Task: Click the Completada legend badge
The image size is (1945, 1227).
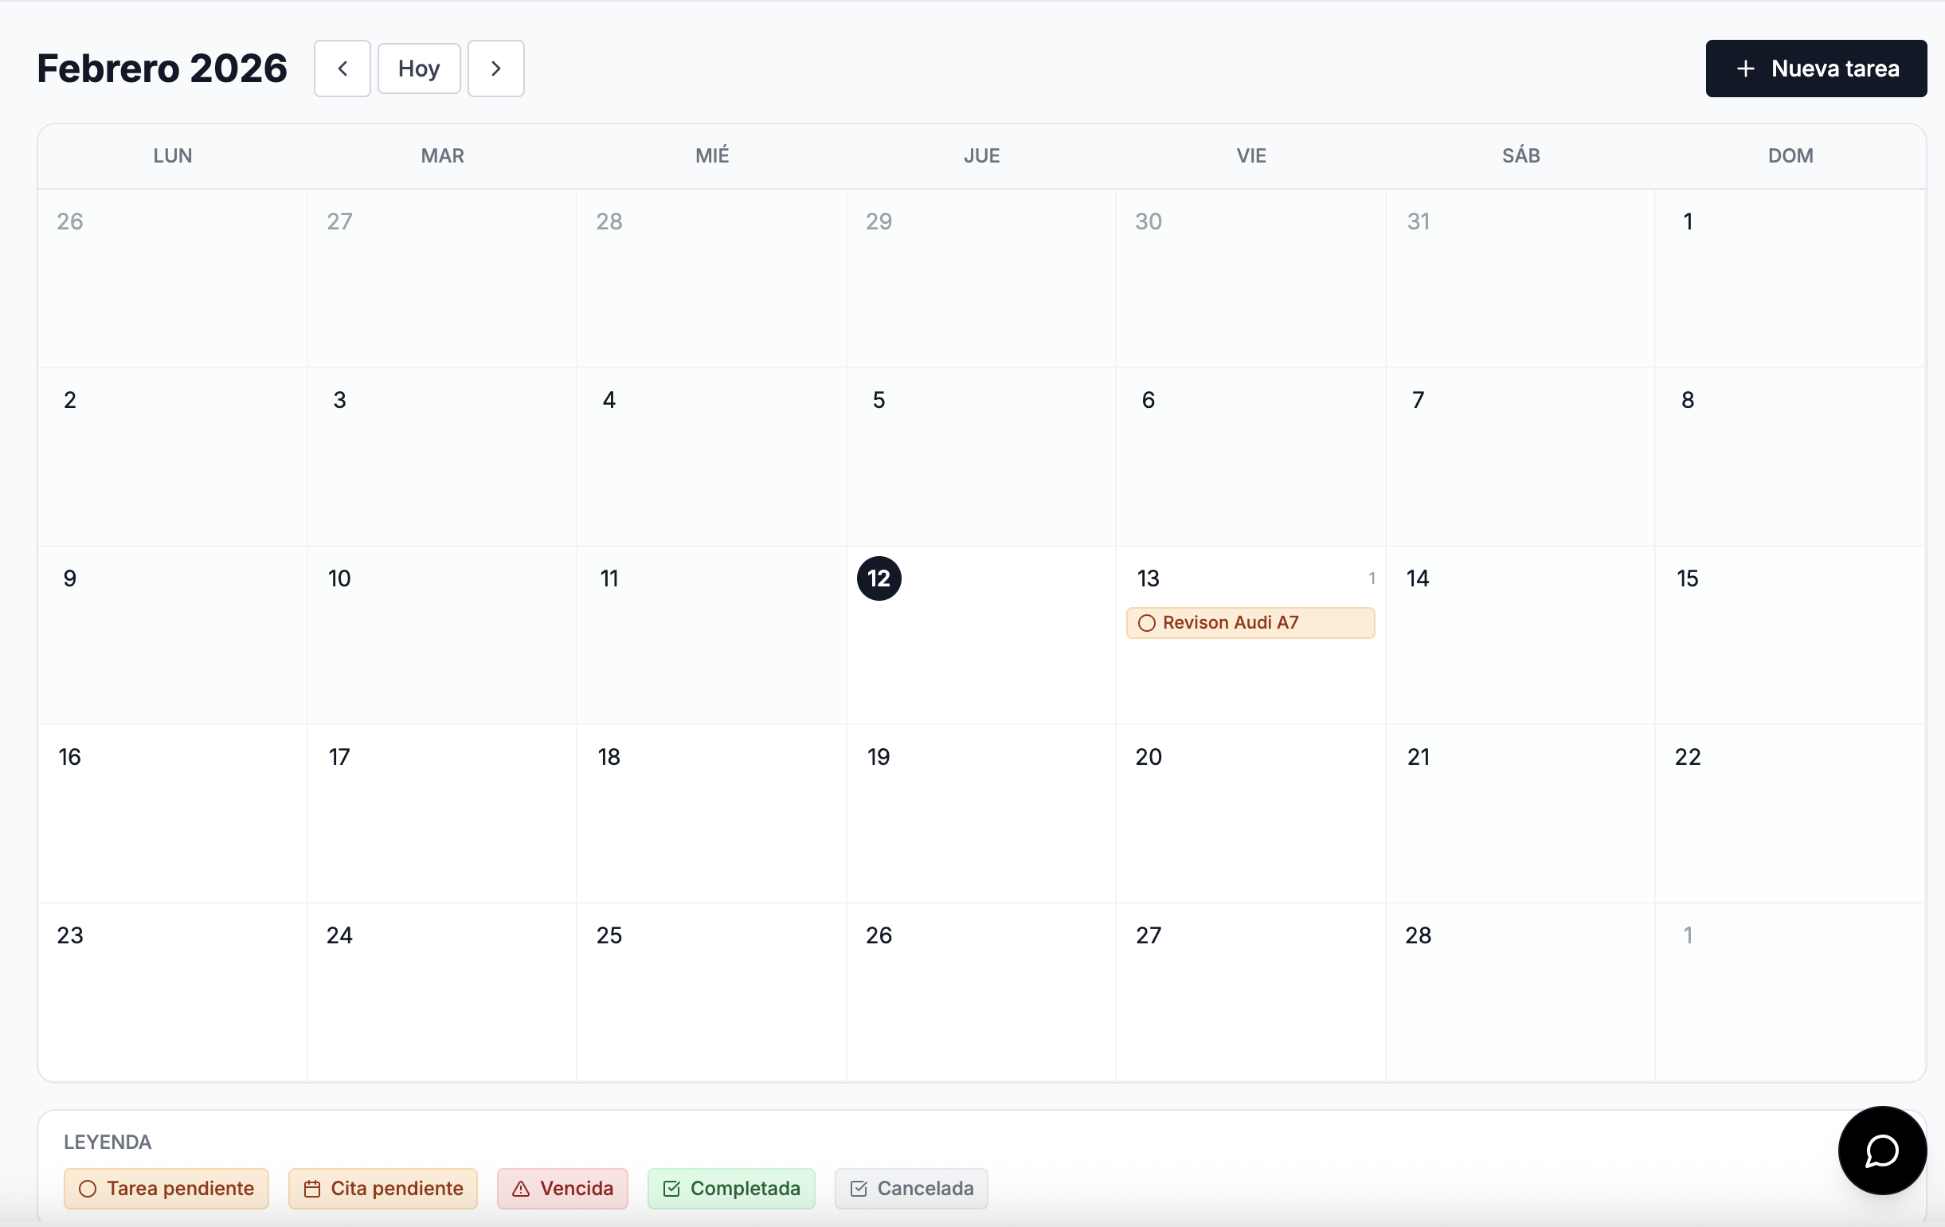Action: click(x=732, y=1188)
